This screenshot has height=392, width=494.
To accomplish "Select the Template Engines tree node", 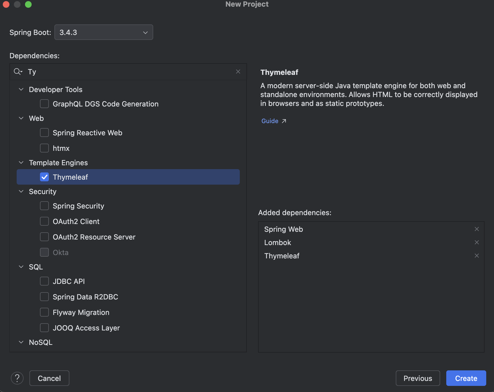I will [x=58, y=162].
